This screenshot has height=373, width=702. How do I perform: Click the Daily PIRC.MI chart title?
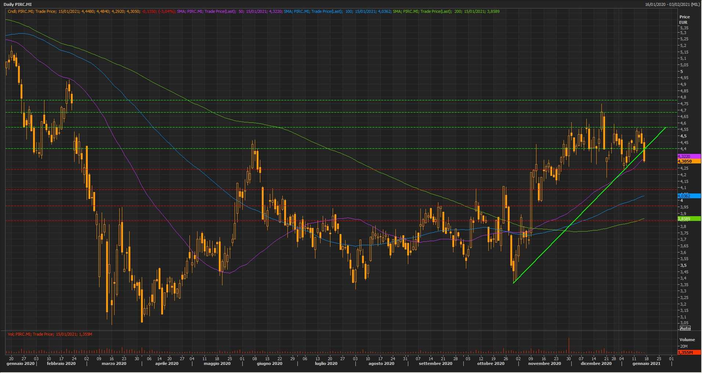[18, 4]
